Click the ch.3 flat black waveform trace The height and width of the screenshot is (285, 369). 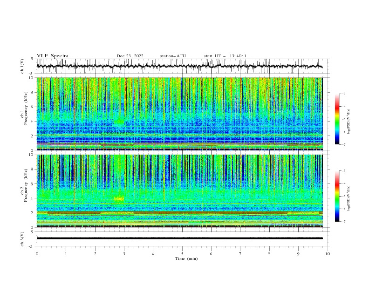tap(179, 238)
